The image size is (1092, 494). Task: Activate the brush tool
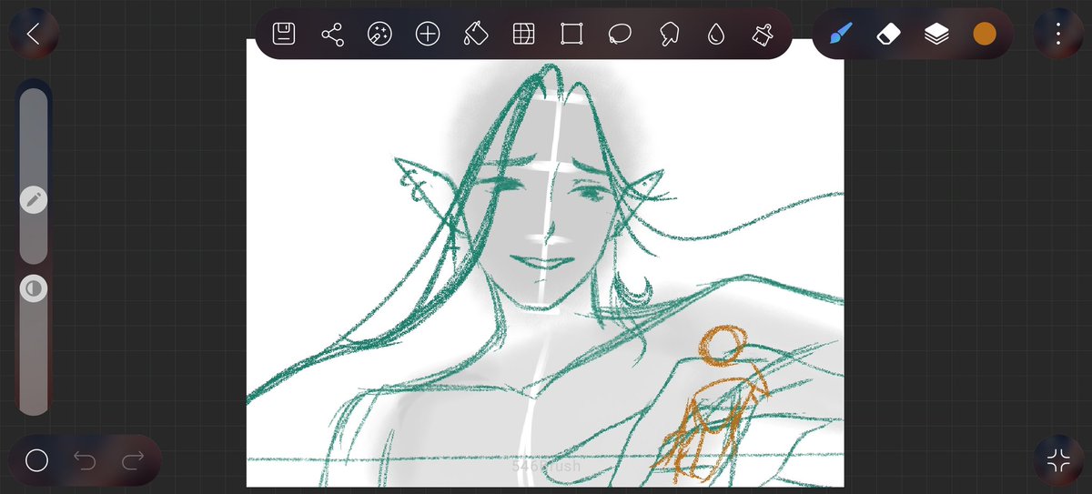click(841, 34)
